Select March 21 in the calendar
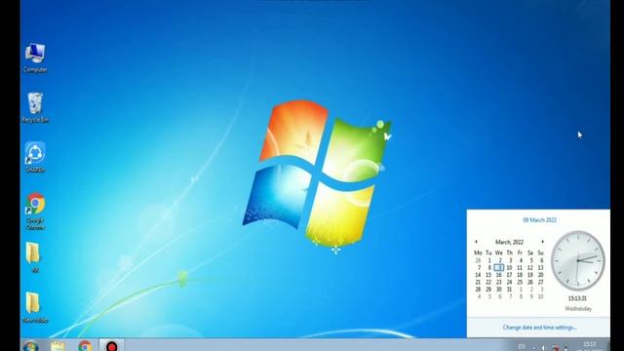Viewport: 624px width, 351px height. click(478, 282)
